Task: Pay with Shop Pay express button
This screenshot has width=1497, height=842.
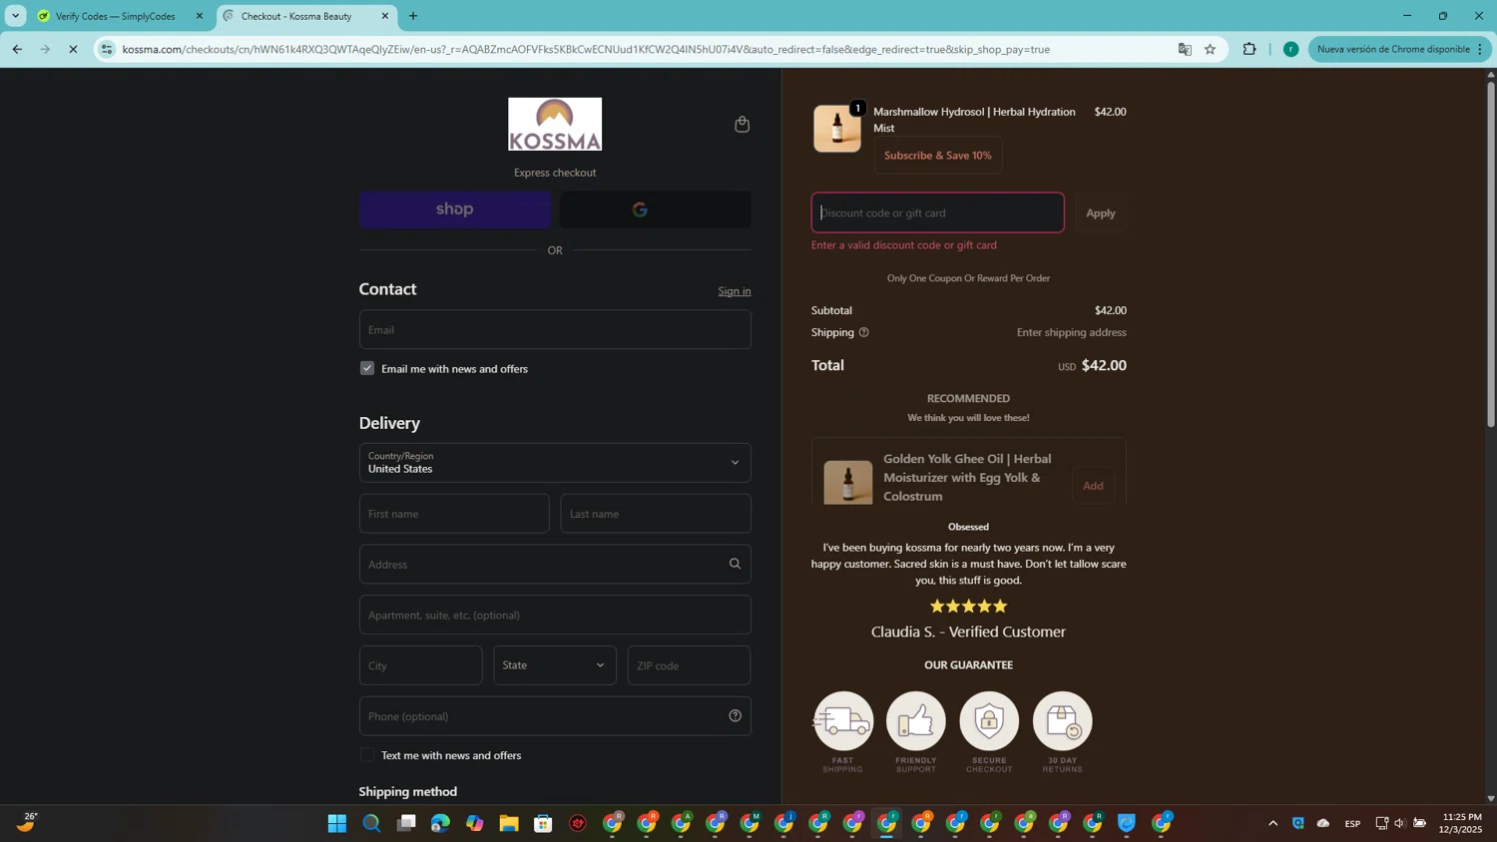Action: (x=455, y=210)
